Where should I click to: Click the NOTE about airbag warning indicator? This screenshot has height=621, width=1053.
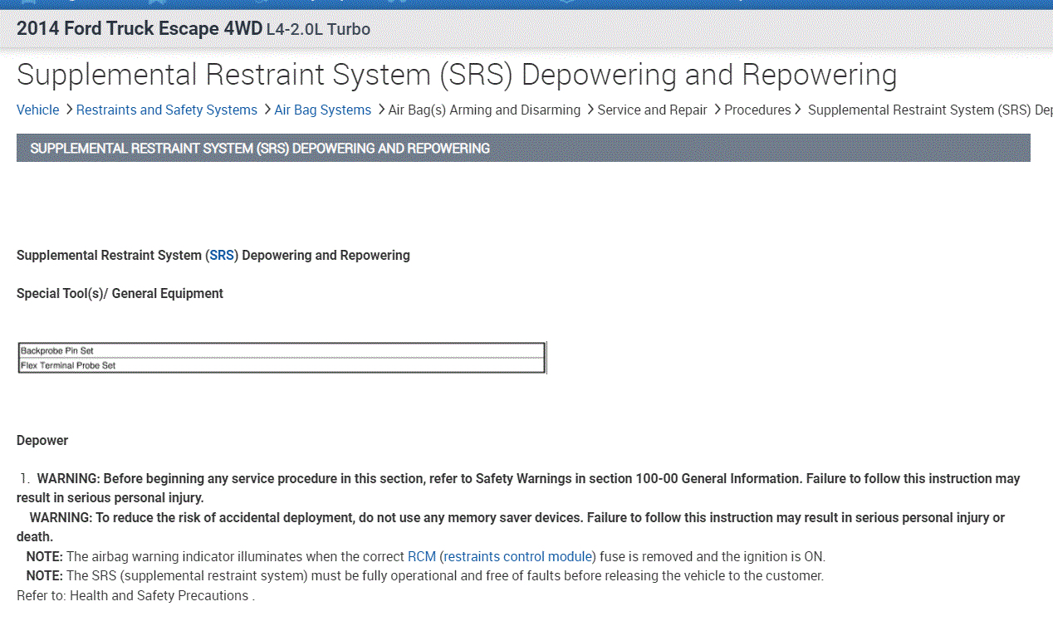[426, 556]
